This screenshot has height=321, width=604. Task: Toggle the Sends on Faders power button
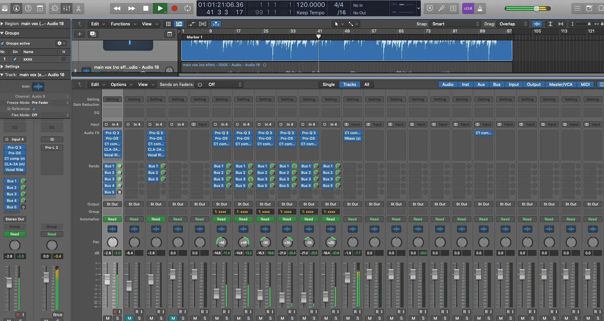(200, 84)
